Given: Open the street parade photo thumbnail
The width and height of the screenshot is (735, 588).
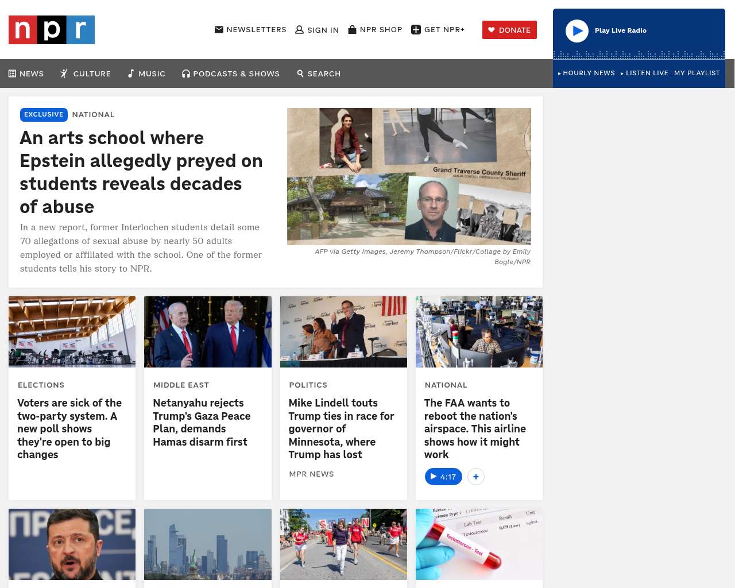Looking at the screenshot, I should pyautogui.click(x=343, y=544).
